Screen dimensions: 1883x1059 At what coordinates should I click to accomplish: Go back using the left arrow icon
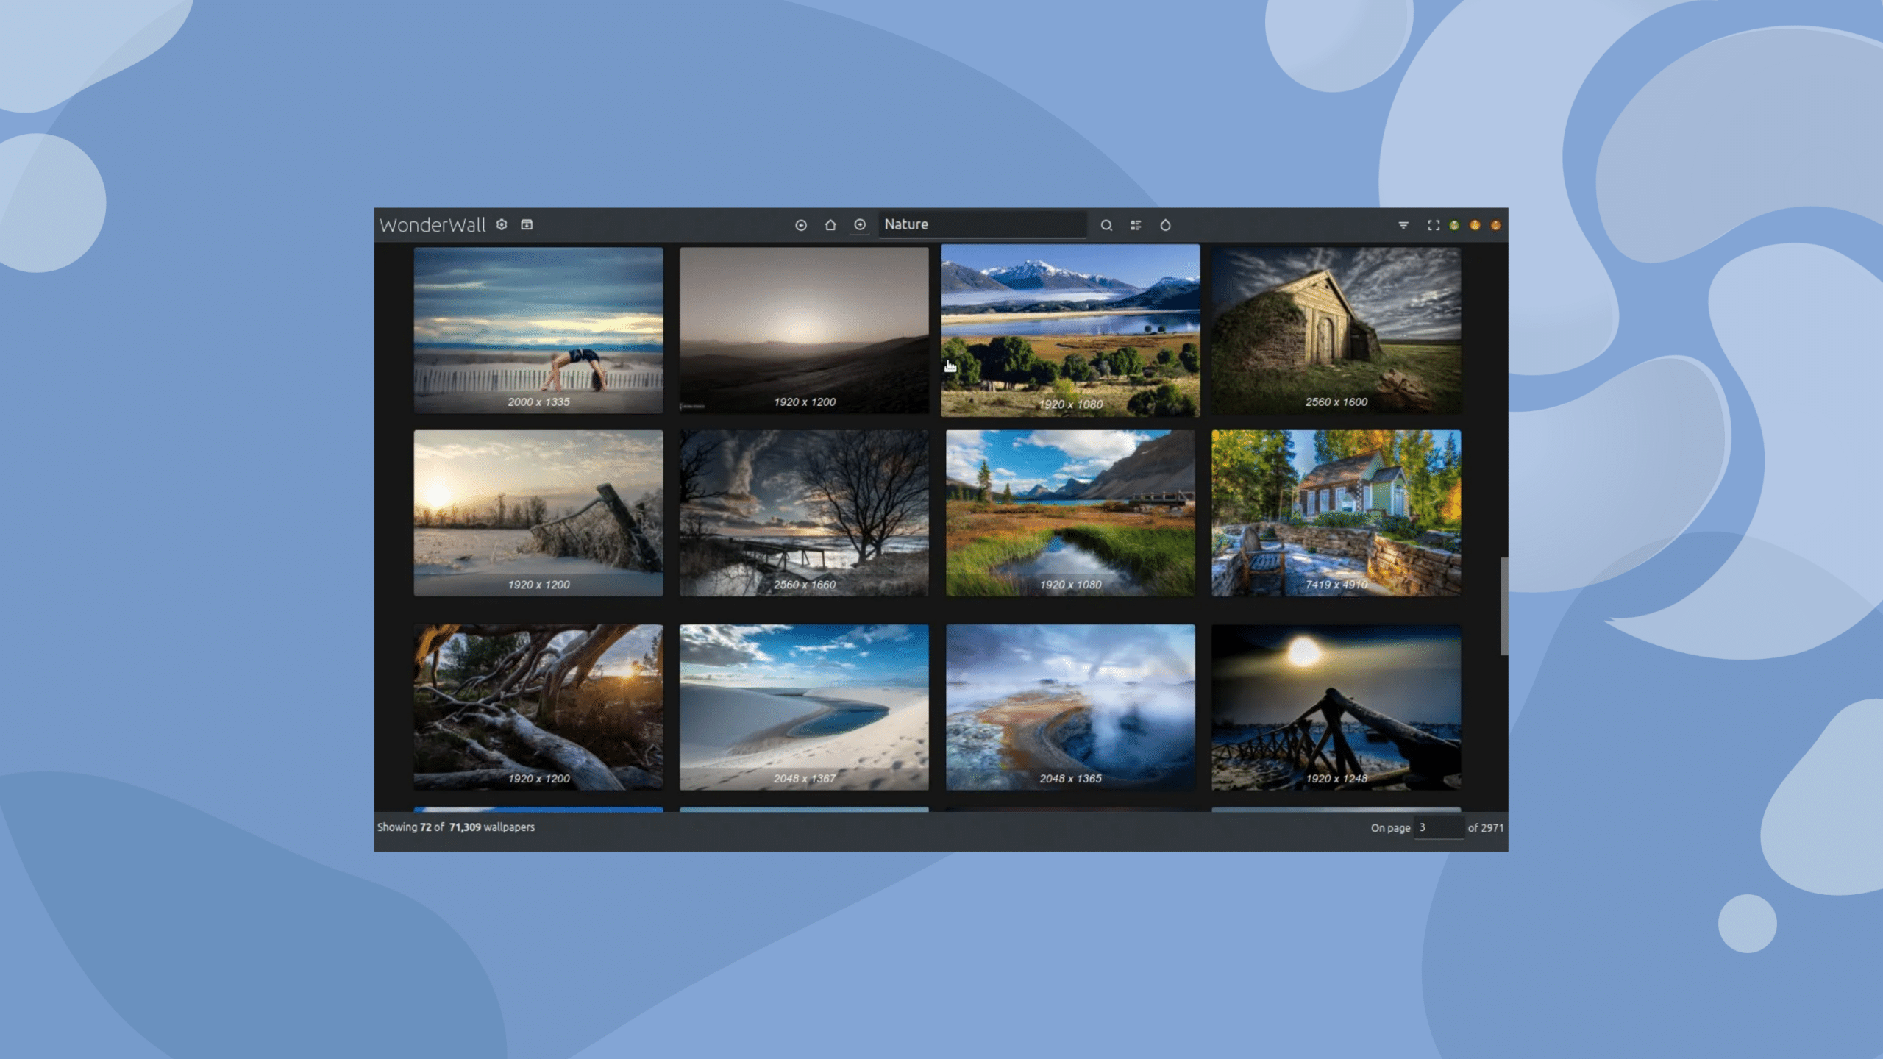pyautogui.click(x=801, y=225)
